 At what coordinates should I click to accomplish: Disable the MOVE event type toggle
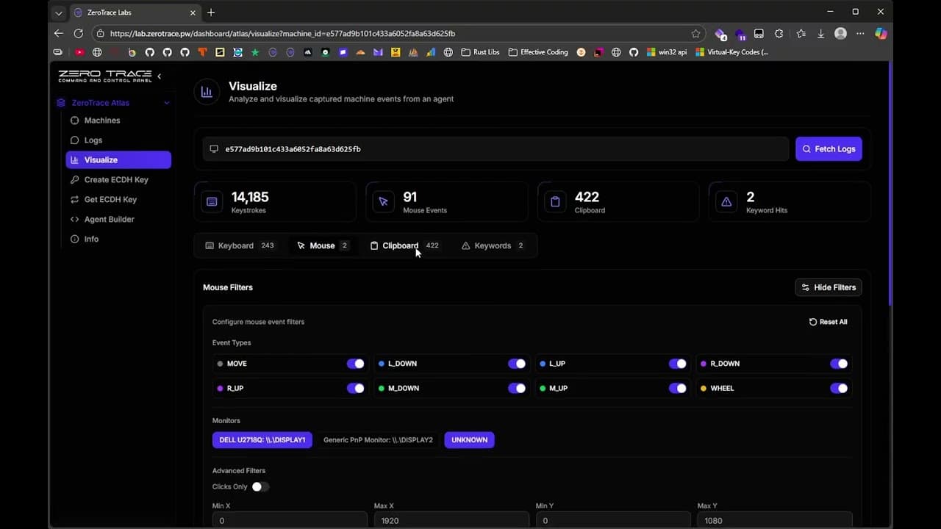pos(355,364)
